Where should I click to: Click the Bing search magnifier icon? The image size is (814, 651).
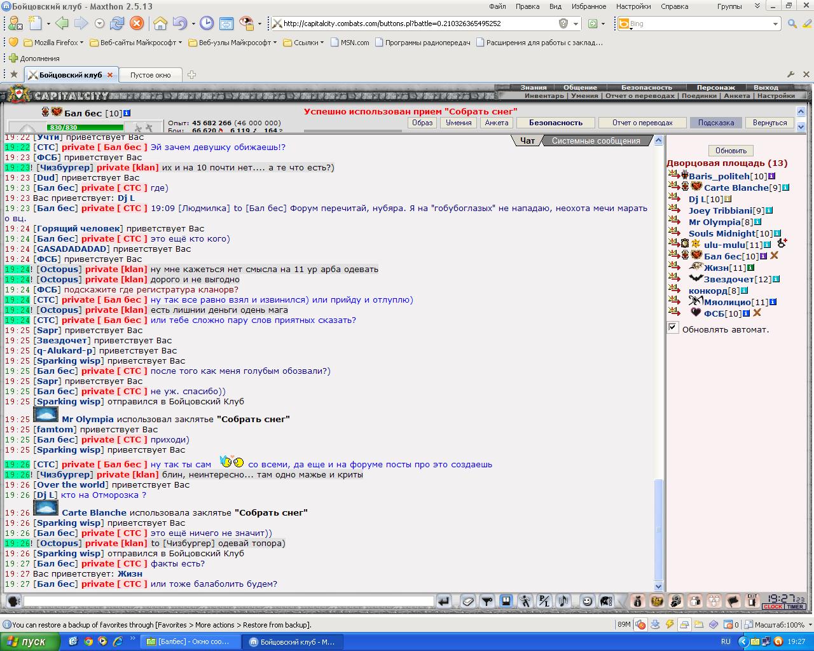tap(792, 24)
